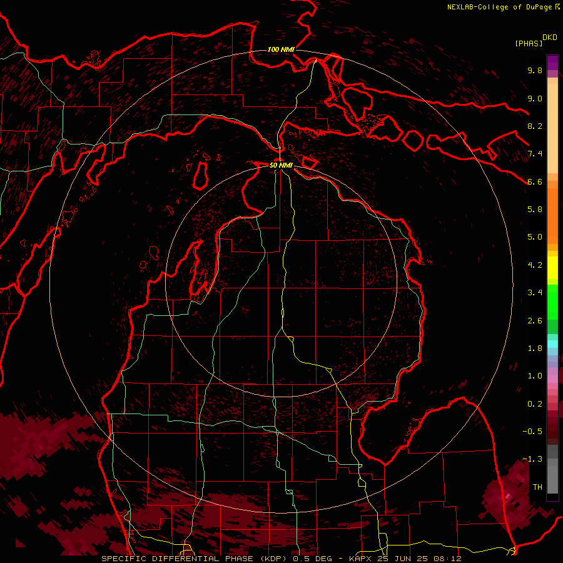This screenshot has width=563, height=563.
Task: Pick the peach segment of the color bar
Action: click(552, 128)
